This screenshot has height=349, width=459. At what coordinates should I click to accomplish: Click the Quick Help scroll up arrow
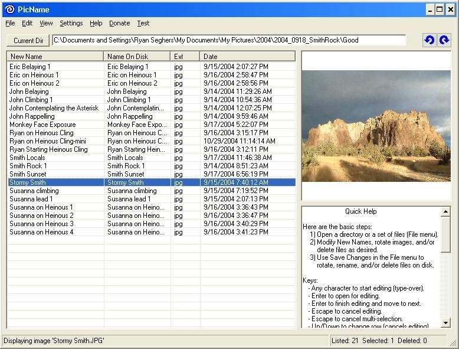pyautogui.click(x=445, y=211)
